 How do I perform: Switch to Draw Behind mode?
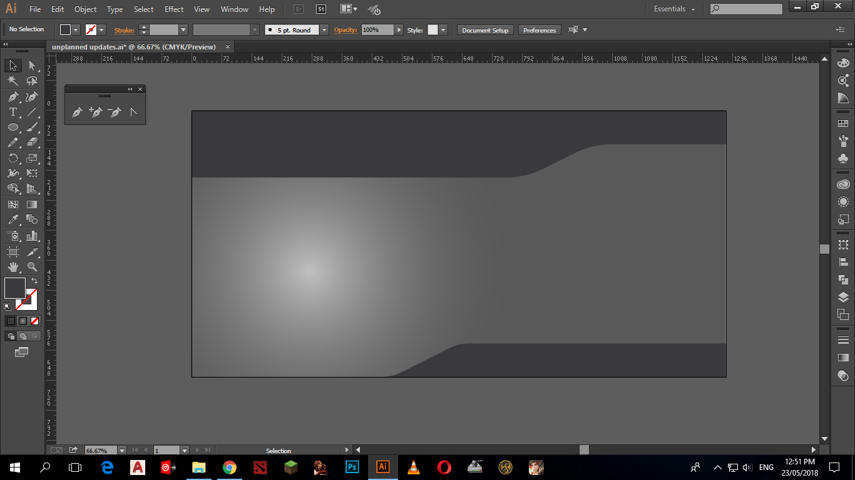pos(23,336)
